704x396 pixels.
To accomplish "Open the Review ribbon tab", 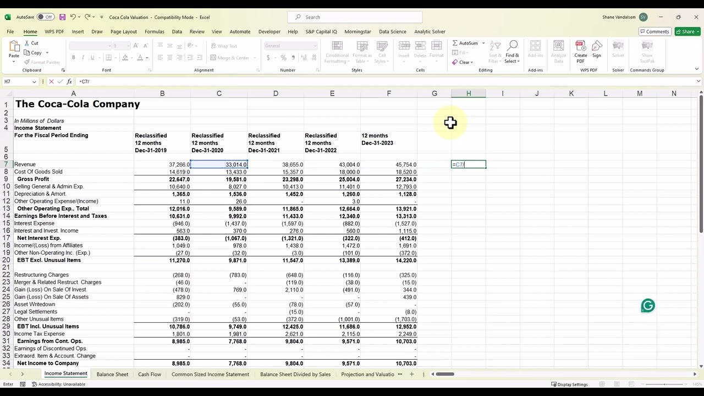I will click(x=197, y=31).
